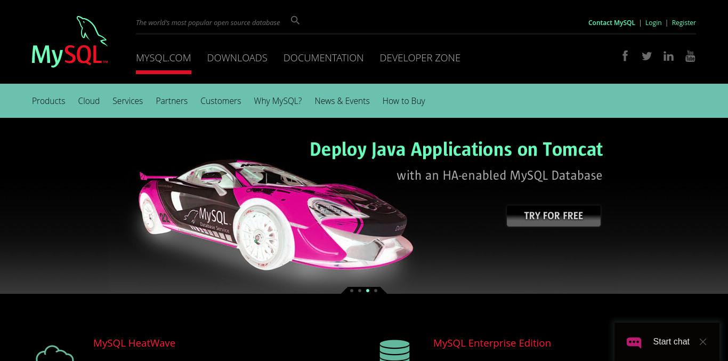728x361 pixels.
Task: Close the Start chat widget
Action: 703,342
